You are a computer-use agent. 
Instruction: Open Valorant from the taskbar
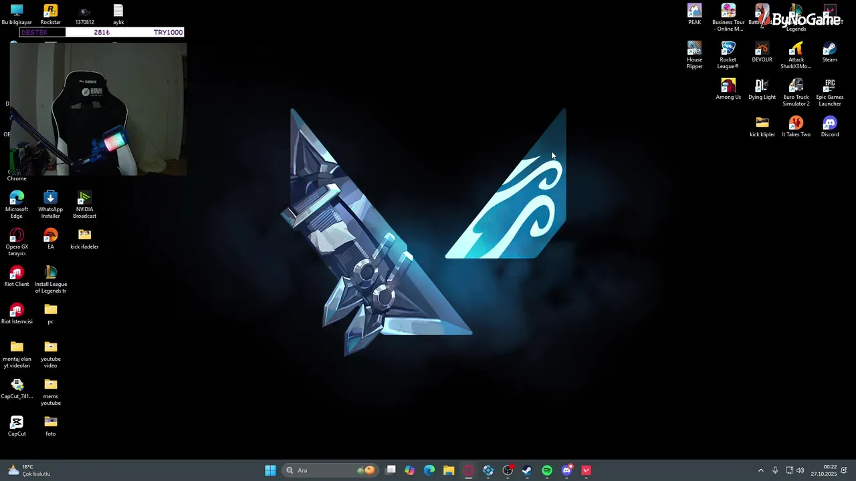pyautogui.click(x=586, y=470)
